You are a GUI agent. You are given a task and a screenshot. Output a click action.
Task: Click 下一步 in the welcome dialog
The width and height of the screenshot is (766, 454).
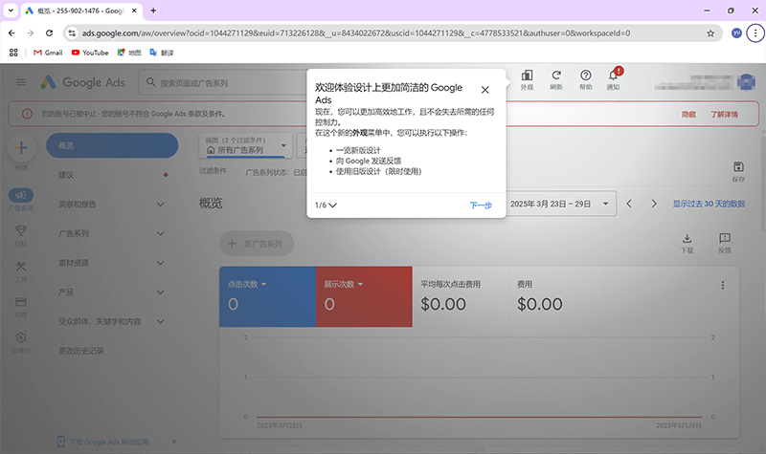481,205
